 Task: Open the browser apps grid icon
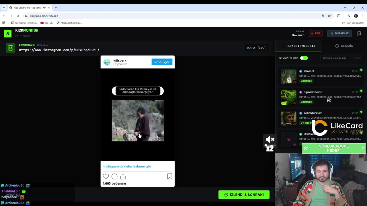click(4, 23)
